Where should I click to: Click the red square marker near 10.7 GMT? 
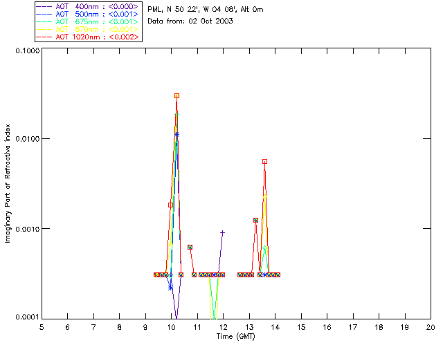[190, 247]
